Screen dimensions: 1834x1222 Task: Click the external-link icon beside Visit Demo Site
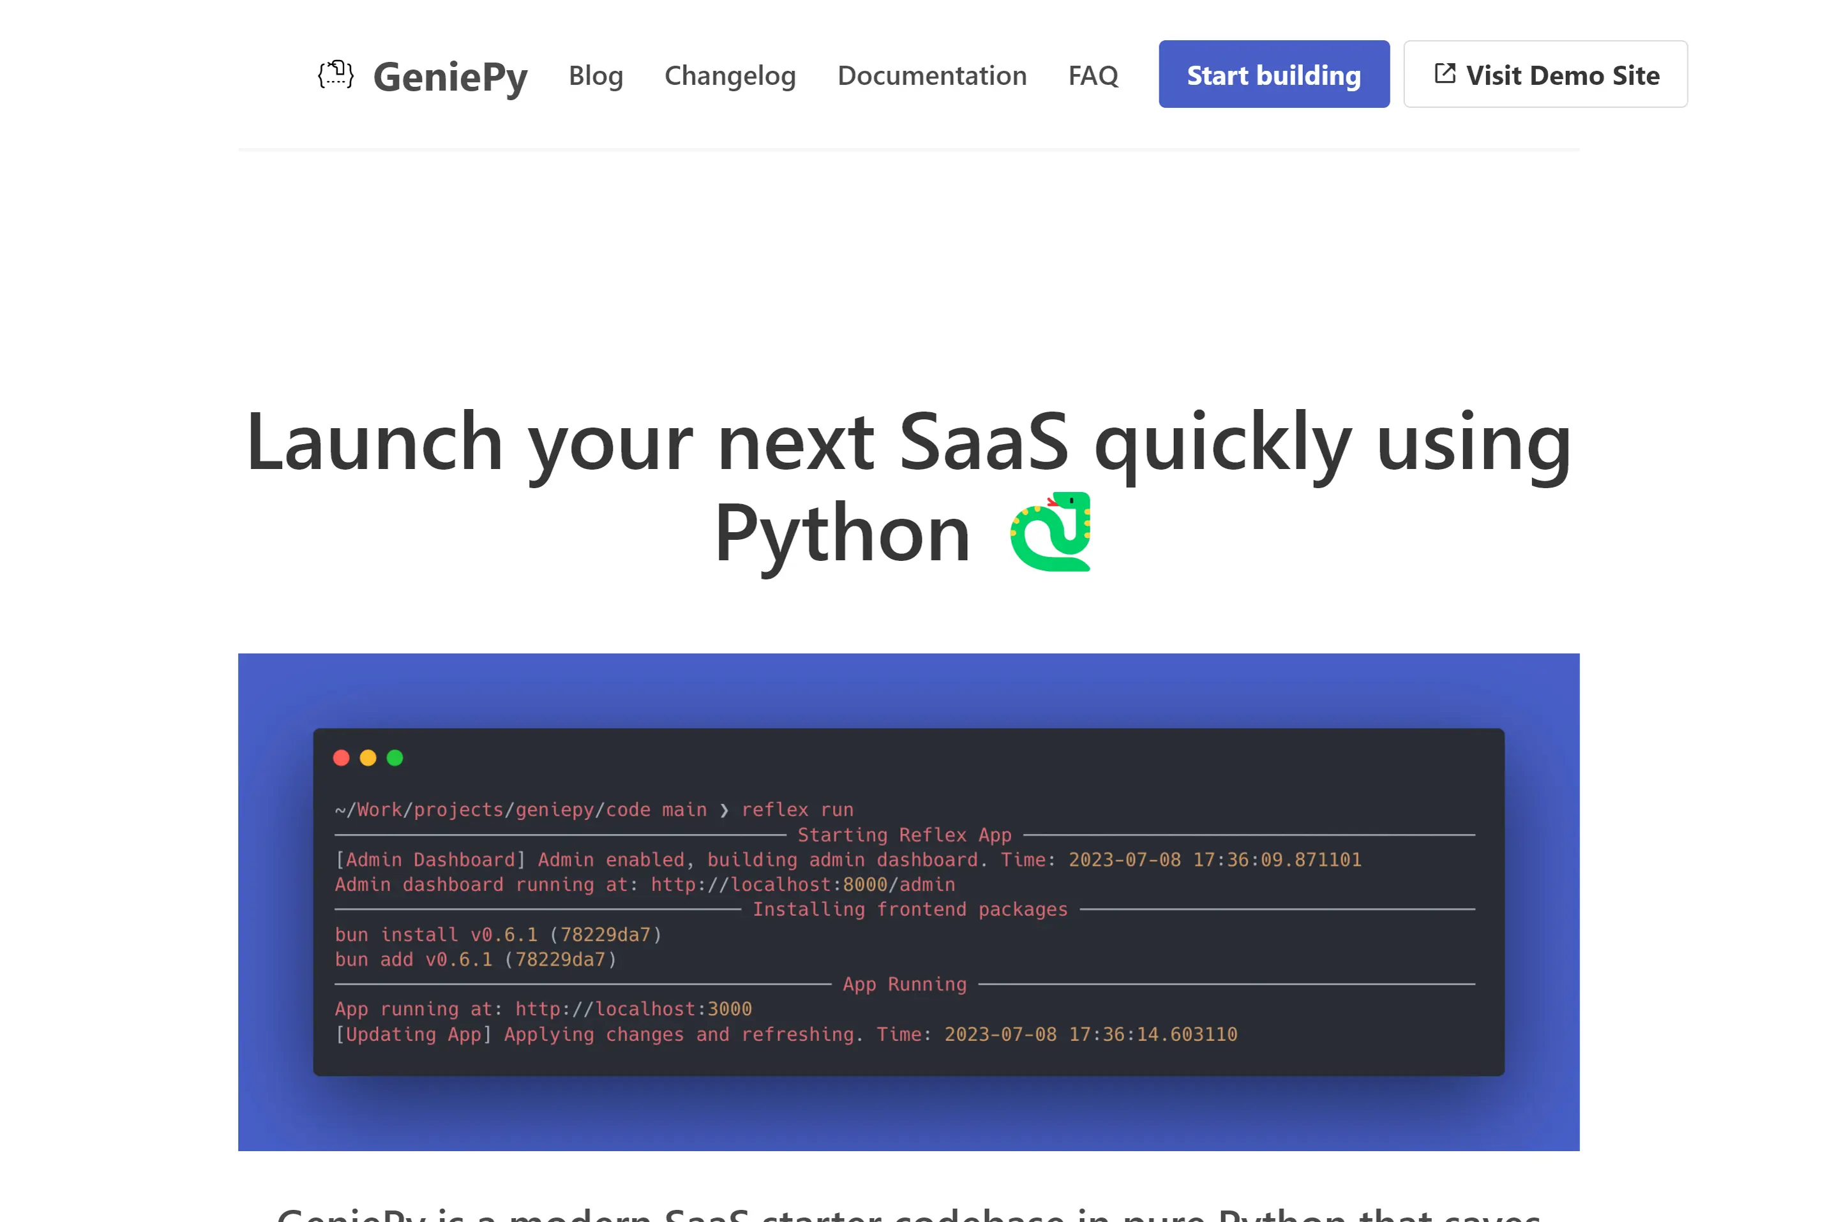tap(1445, 74)
